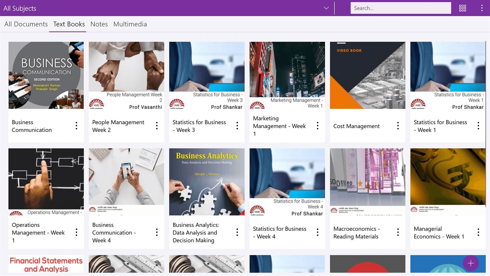Click 'Macroeconomics - Reading Materials' title
This screenshot has width=490, height=276.
point(357,233)
